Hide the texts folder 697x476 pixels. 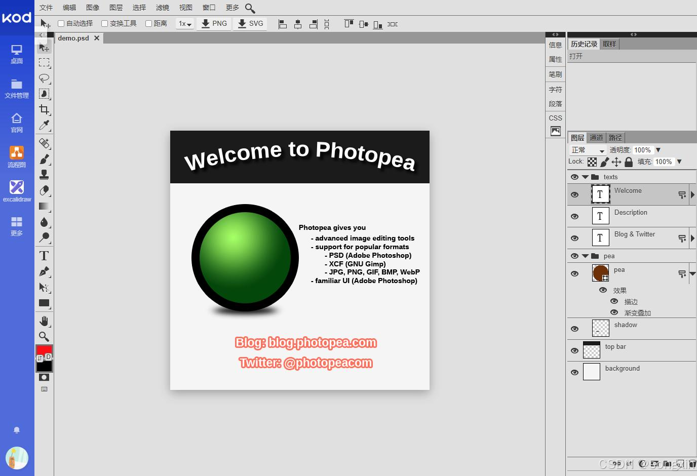[574, 177]
